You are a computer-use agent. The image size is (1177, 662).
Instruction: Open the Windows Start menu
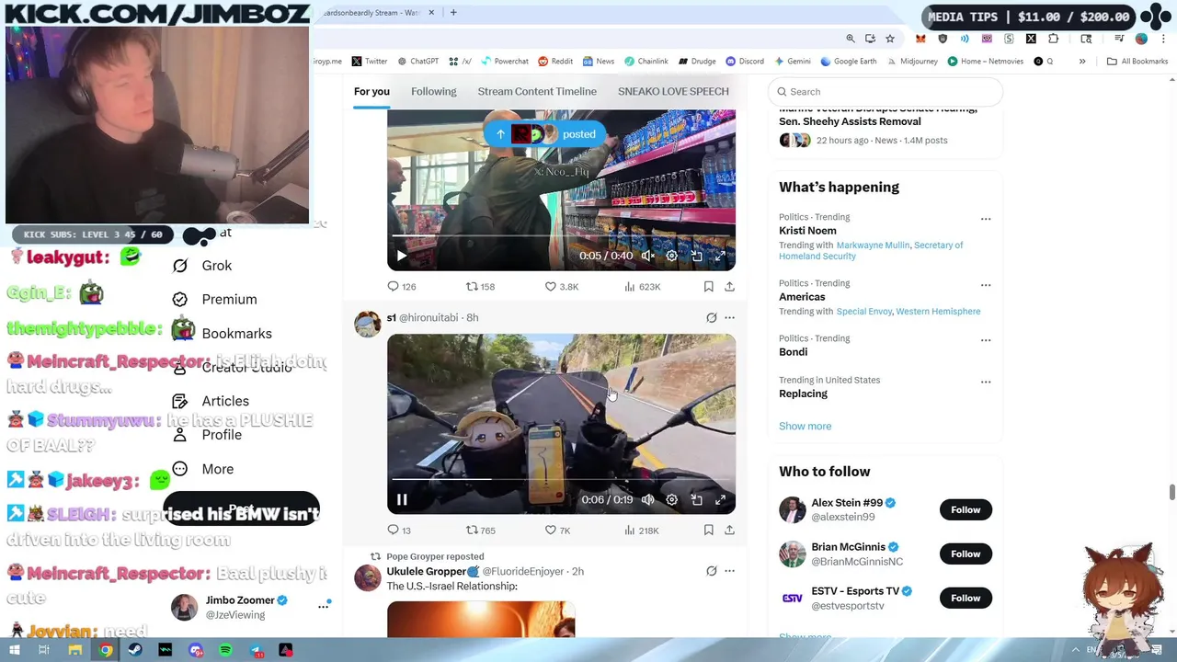14,650
